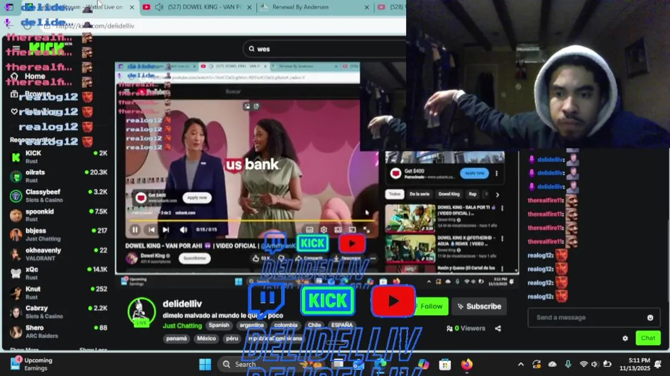Screen dimensions: 670x376
Task: Open delidelliv channel avatar
Action: (x=141, y=312)
